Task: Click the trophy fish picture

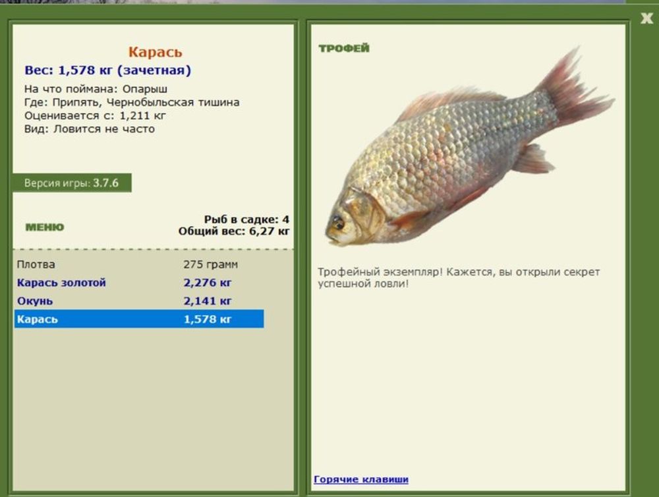Action: point(470,147)
